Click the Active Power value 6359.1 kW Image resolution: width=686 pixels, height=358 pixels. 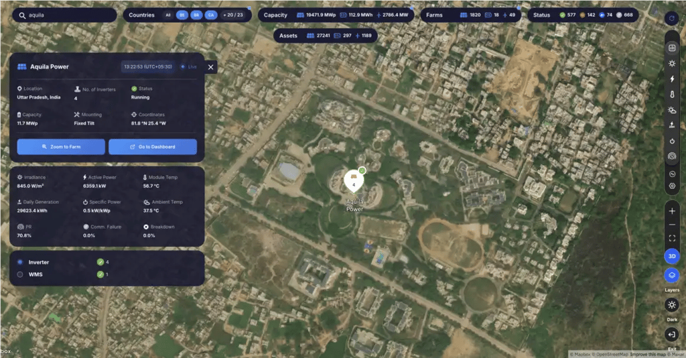pos(94,186)
